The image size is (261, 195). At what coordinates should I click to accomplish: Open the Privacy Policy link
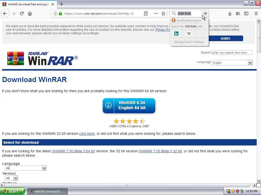tap(162, 30)
